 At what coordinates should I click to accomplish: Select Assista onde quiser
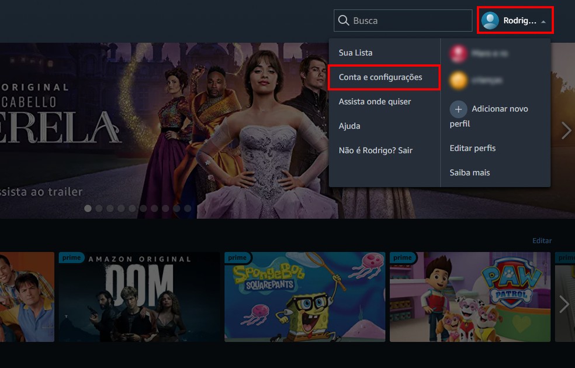tap(376, 101)
